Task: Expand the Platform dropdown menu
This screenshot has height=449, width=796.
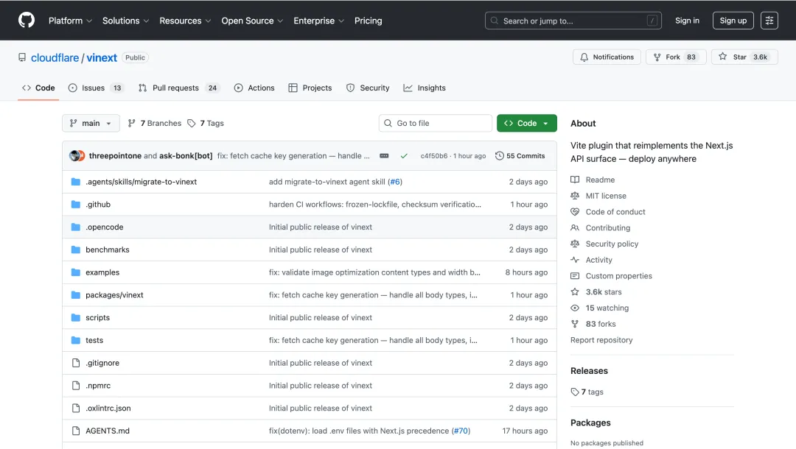Action: [x=70, y=21]
